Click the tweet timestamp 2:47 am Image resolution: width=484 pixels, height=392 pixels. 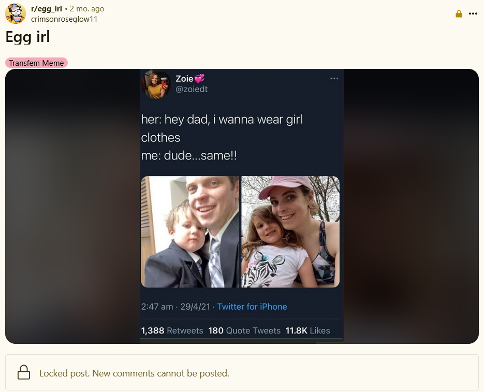tap(157, 307)
